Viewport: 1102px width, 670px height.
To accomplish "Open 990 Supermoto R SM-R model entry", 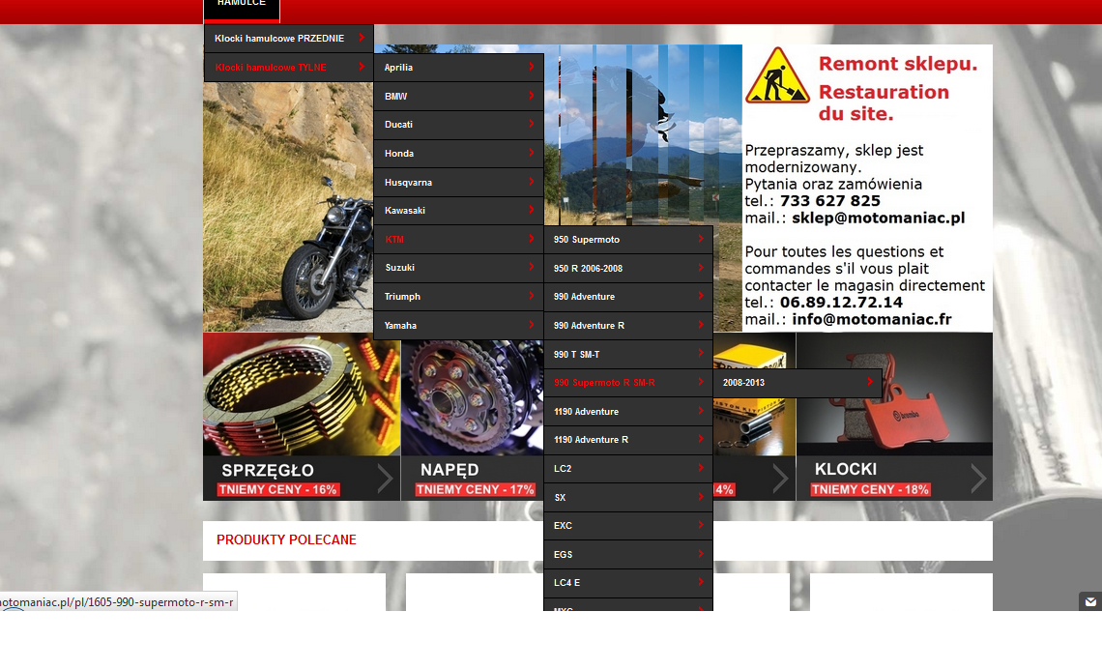I will coord(628,383).
